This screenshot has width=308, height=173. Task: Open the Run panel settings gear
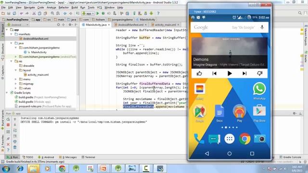click(294, 113)
